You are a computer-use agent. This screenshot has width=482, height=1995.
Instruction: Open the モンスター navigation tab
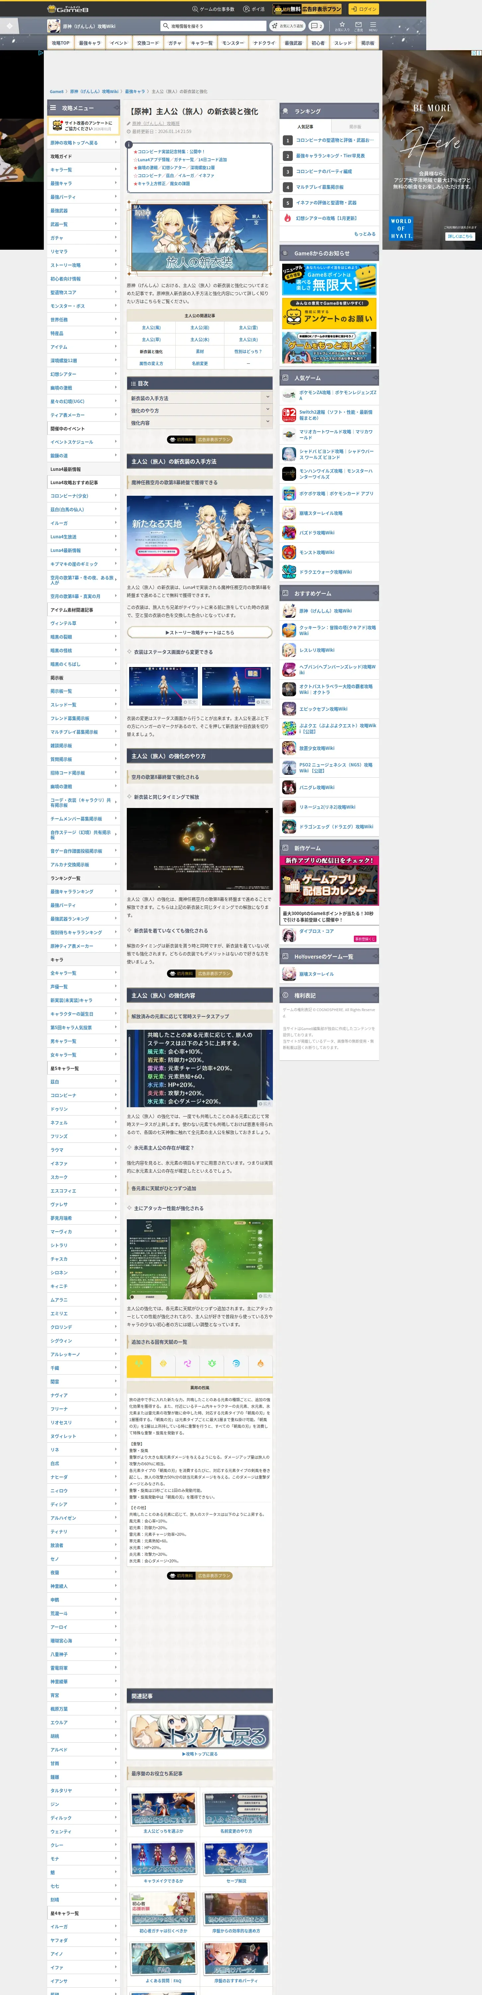point(233,43)
